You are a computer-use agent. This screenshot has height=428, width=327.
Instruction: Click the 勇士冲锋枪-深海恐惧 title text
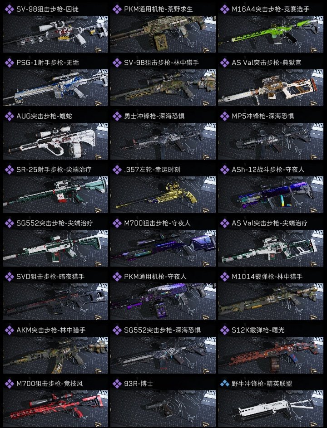(x=154, y=116)
